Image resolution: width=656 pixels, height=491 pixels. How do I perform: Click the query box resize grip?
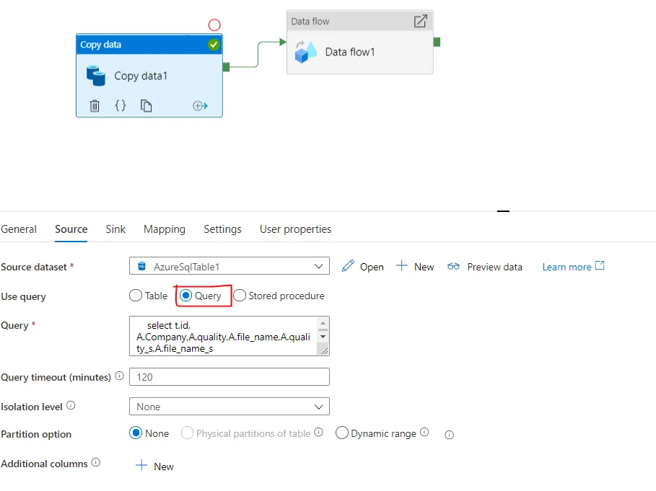(323, 350)
